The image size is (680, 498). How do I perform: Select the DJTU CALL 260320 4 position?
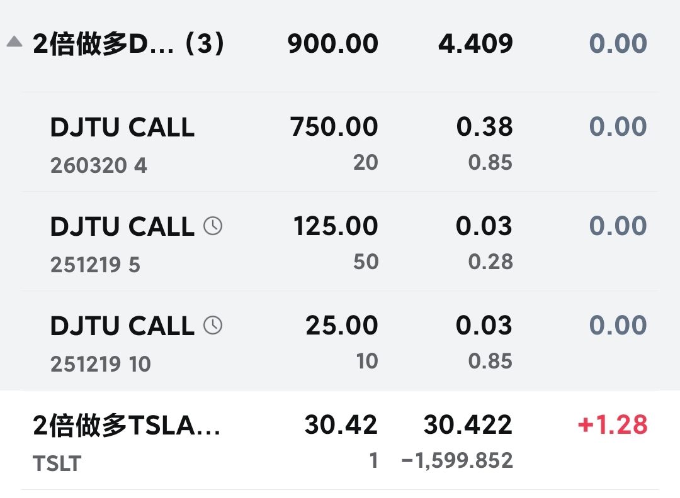pyautogui.click(x=122, y=128)
